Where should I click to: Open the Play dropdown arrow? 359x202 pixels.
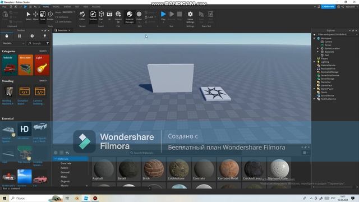click(163, 22)
